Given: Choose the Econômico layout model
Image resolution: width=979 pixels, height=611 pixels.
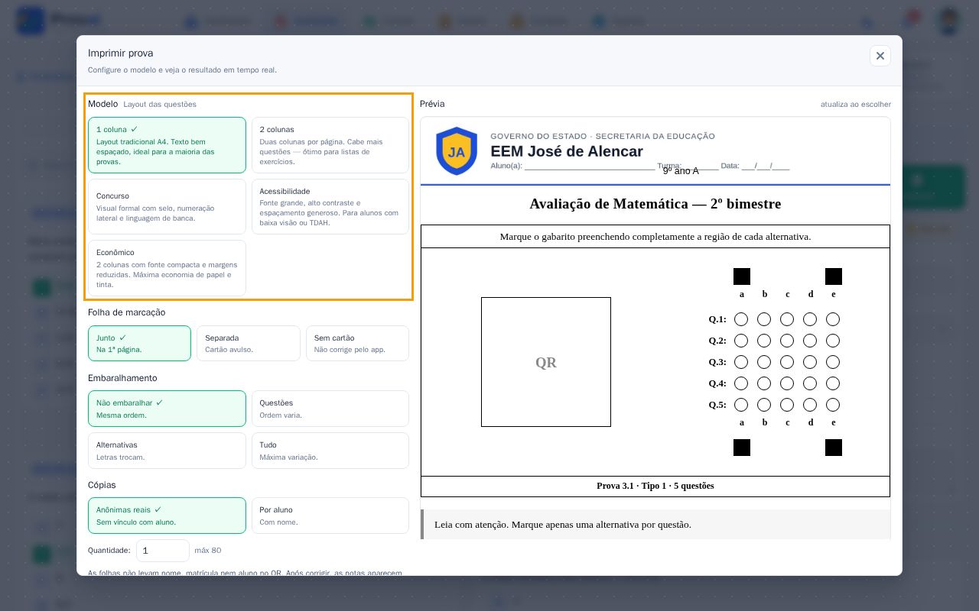Looking at the screenshot, I should click(x=167, y=268).
